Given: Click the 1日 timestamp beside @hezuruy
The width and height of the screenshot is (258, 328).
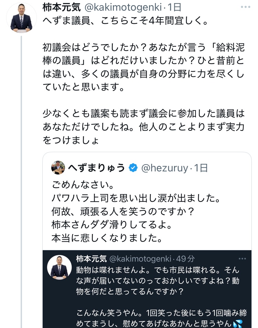Looking at the screenshot, I should click(x=201, y=168).
